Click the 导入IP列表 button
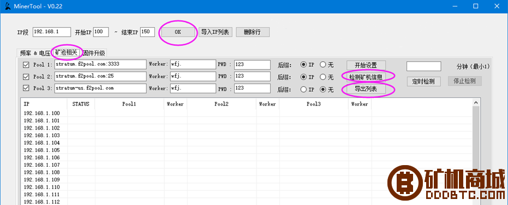Screen dimensions: 508x205 [x=215, y=32]
